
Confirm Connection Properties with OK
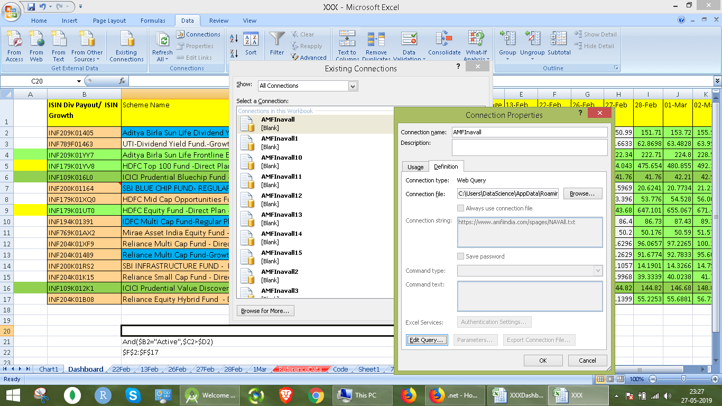543,361
